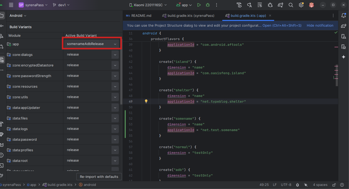
Task: Run the app with green play button
Action: 199,5
